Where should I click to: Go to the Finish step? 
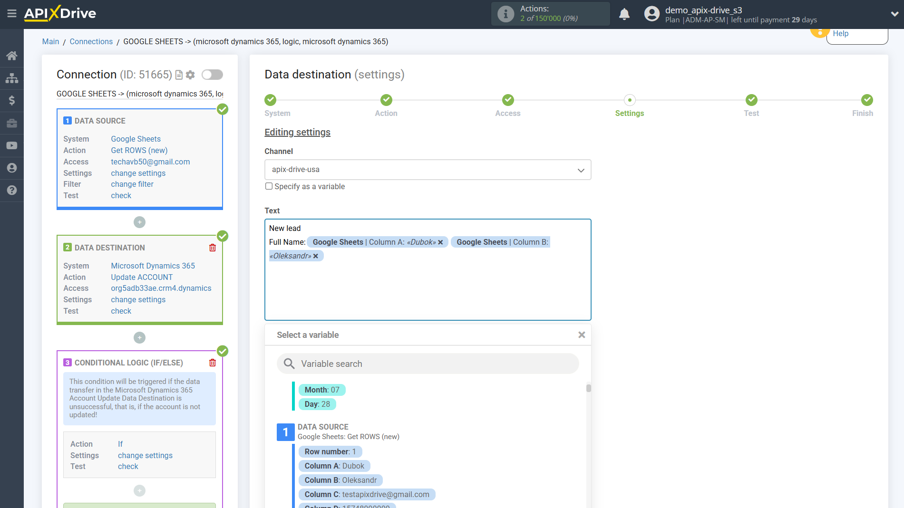(867, 100)
